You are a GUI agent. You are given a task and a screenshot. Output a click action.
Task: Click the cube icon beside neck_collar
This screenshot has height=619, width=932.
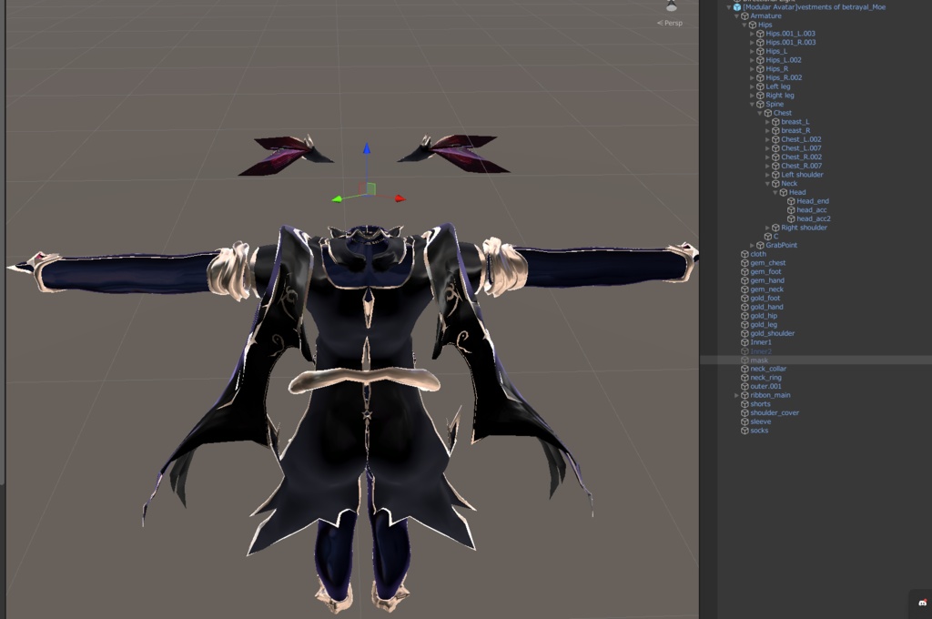click(745, 369)
